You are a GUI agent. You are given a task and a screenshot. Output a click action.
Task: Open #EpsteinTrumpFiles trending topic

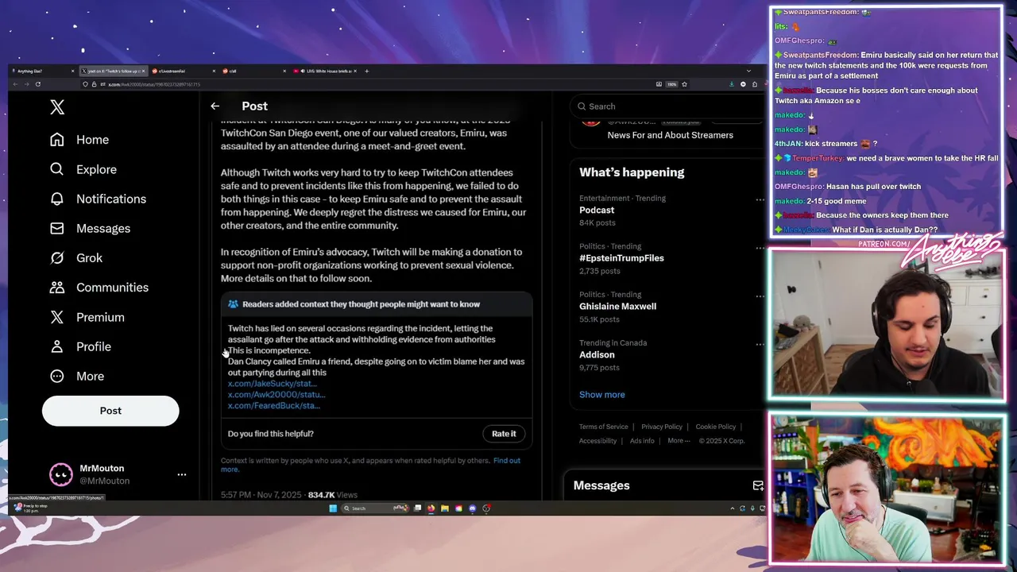tap(621, 258)
